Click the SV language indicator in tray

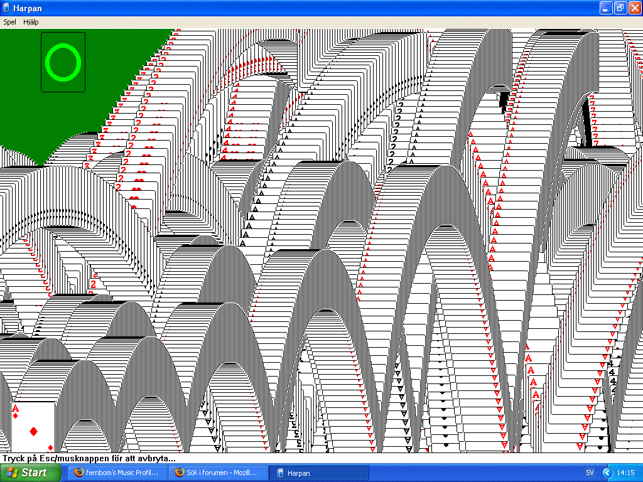[x=590, y=473]
